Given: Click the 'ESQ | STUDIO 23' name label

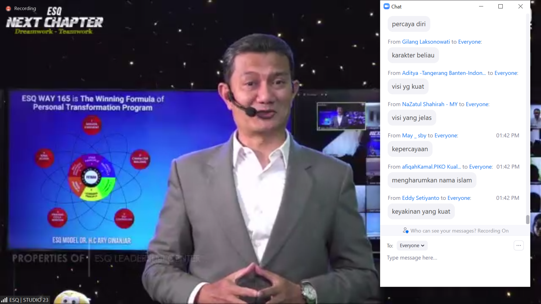Looking at the screenshot, I should pyautogui.click(x=29, y=300).
